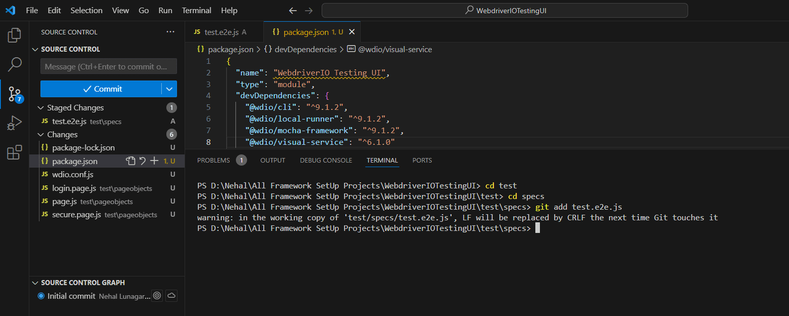Switch to the Problems panel tab
Image resolution: width=789 pixels, height=316 pixels.
point(214,160)
